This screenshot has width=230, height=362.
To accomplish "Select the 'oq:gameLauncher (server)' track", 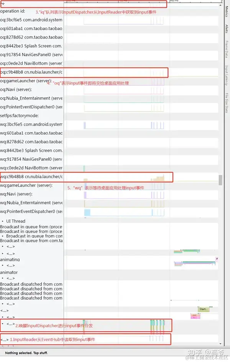I will (x=26, y=81).
